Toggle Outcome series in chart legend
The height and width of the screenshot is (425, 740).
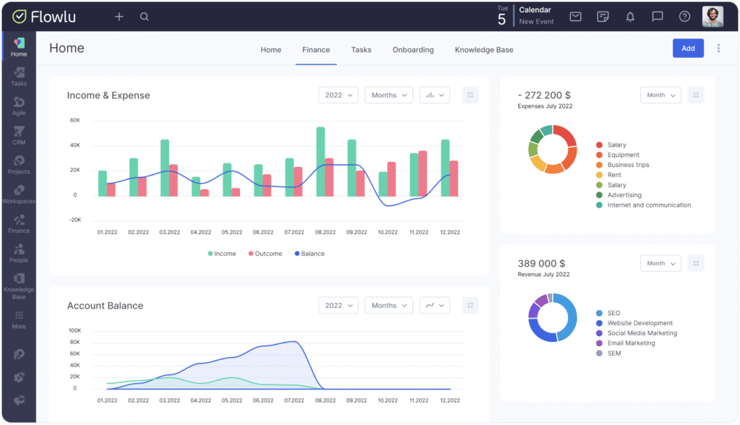[264, 254]
